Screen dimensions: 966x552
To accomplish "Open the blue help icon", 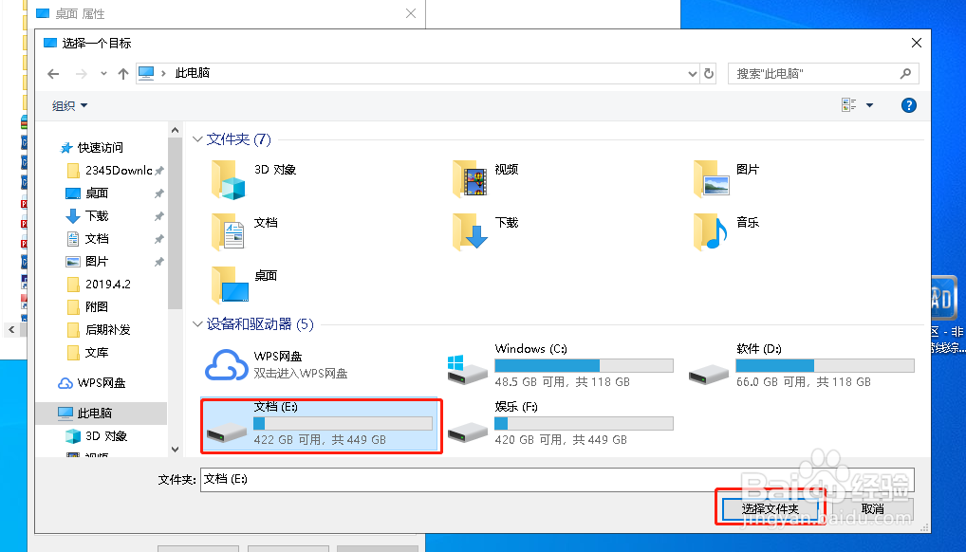I will 909,105.
